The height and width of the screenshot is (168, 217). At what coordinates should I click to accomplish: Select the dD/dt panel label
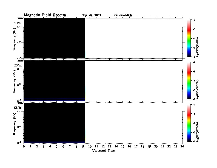[x=18, y=65]
